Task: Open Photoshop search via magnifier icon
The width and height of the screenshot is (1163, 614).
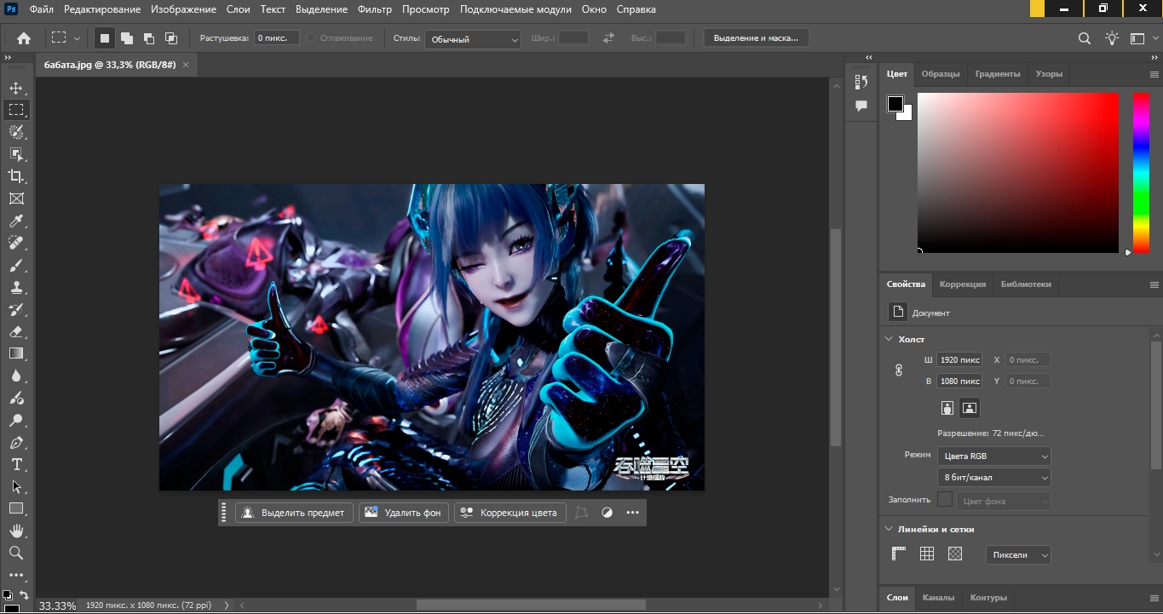Action: point(1083,37)
